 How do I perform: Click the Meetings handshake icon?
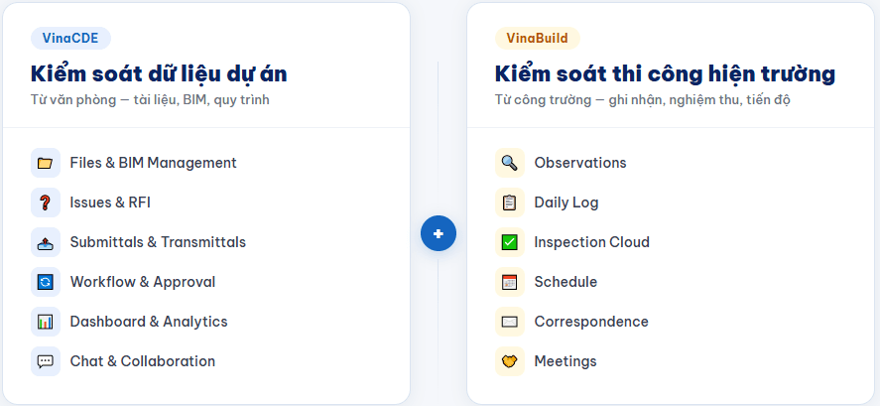pyautogui.click(x=510, y=361)
